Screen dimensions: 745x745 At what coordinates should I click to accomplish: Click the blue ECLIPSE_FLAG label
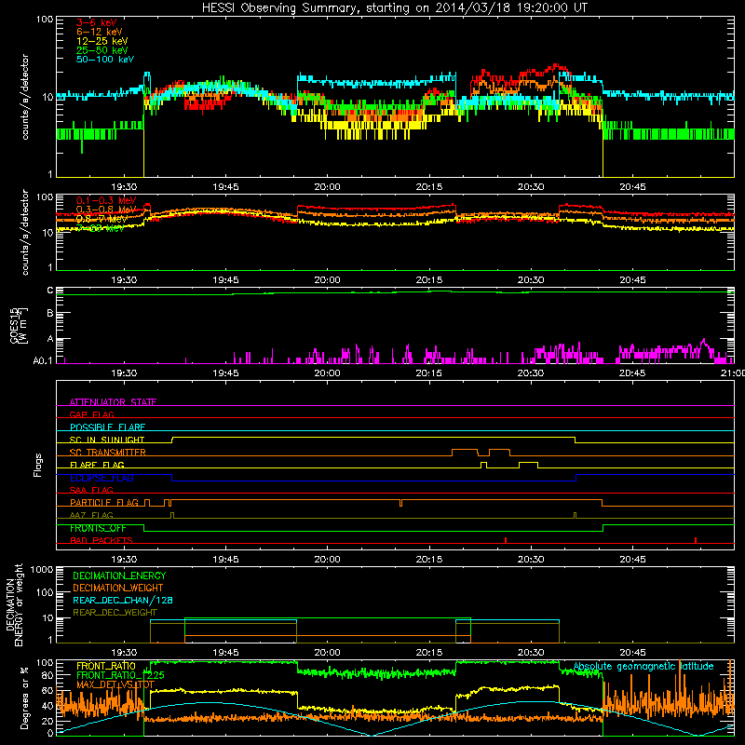pos(102,478)
